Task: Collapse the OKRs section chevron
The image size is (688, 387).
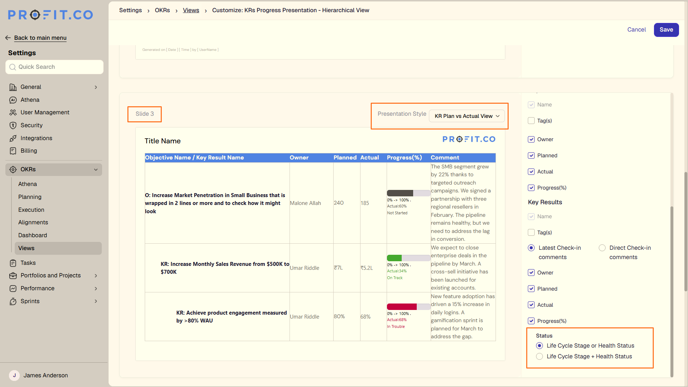Action: [x=96, y=169]
